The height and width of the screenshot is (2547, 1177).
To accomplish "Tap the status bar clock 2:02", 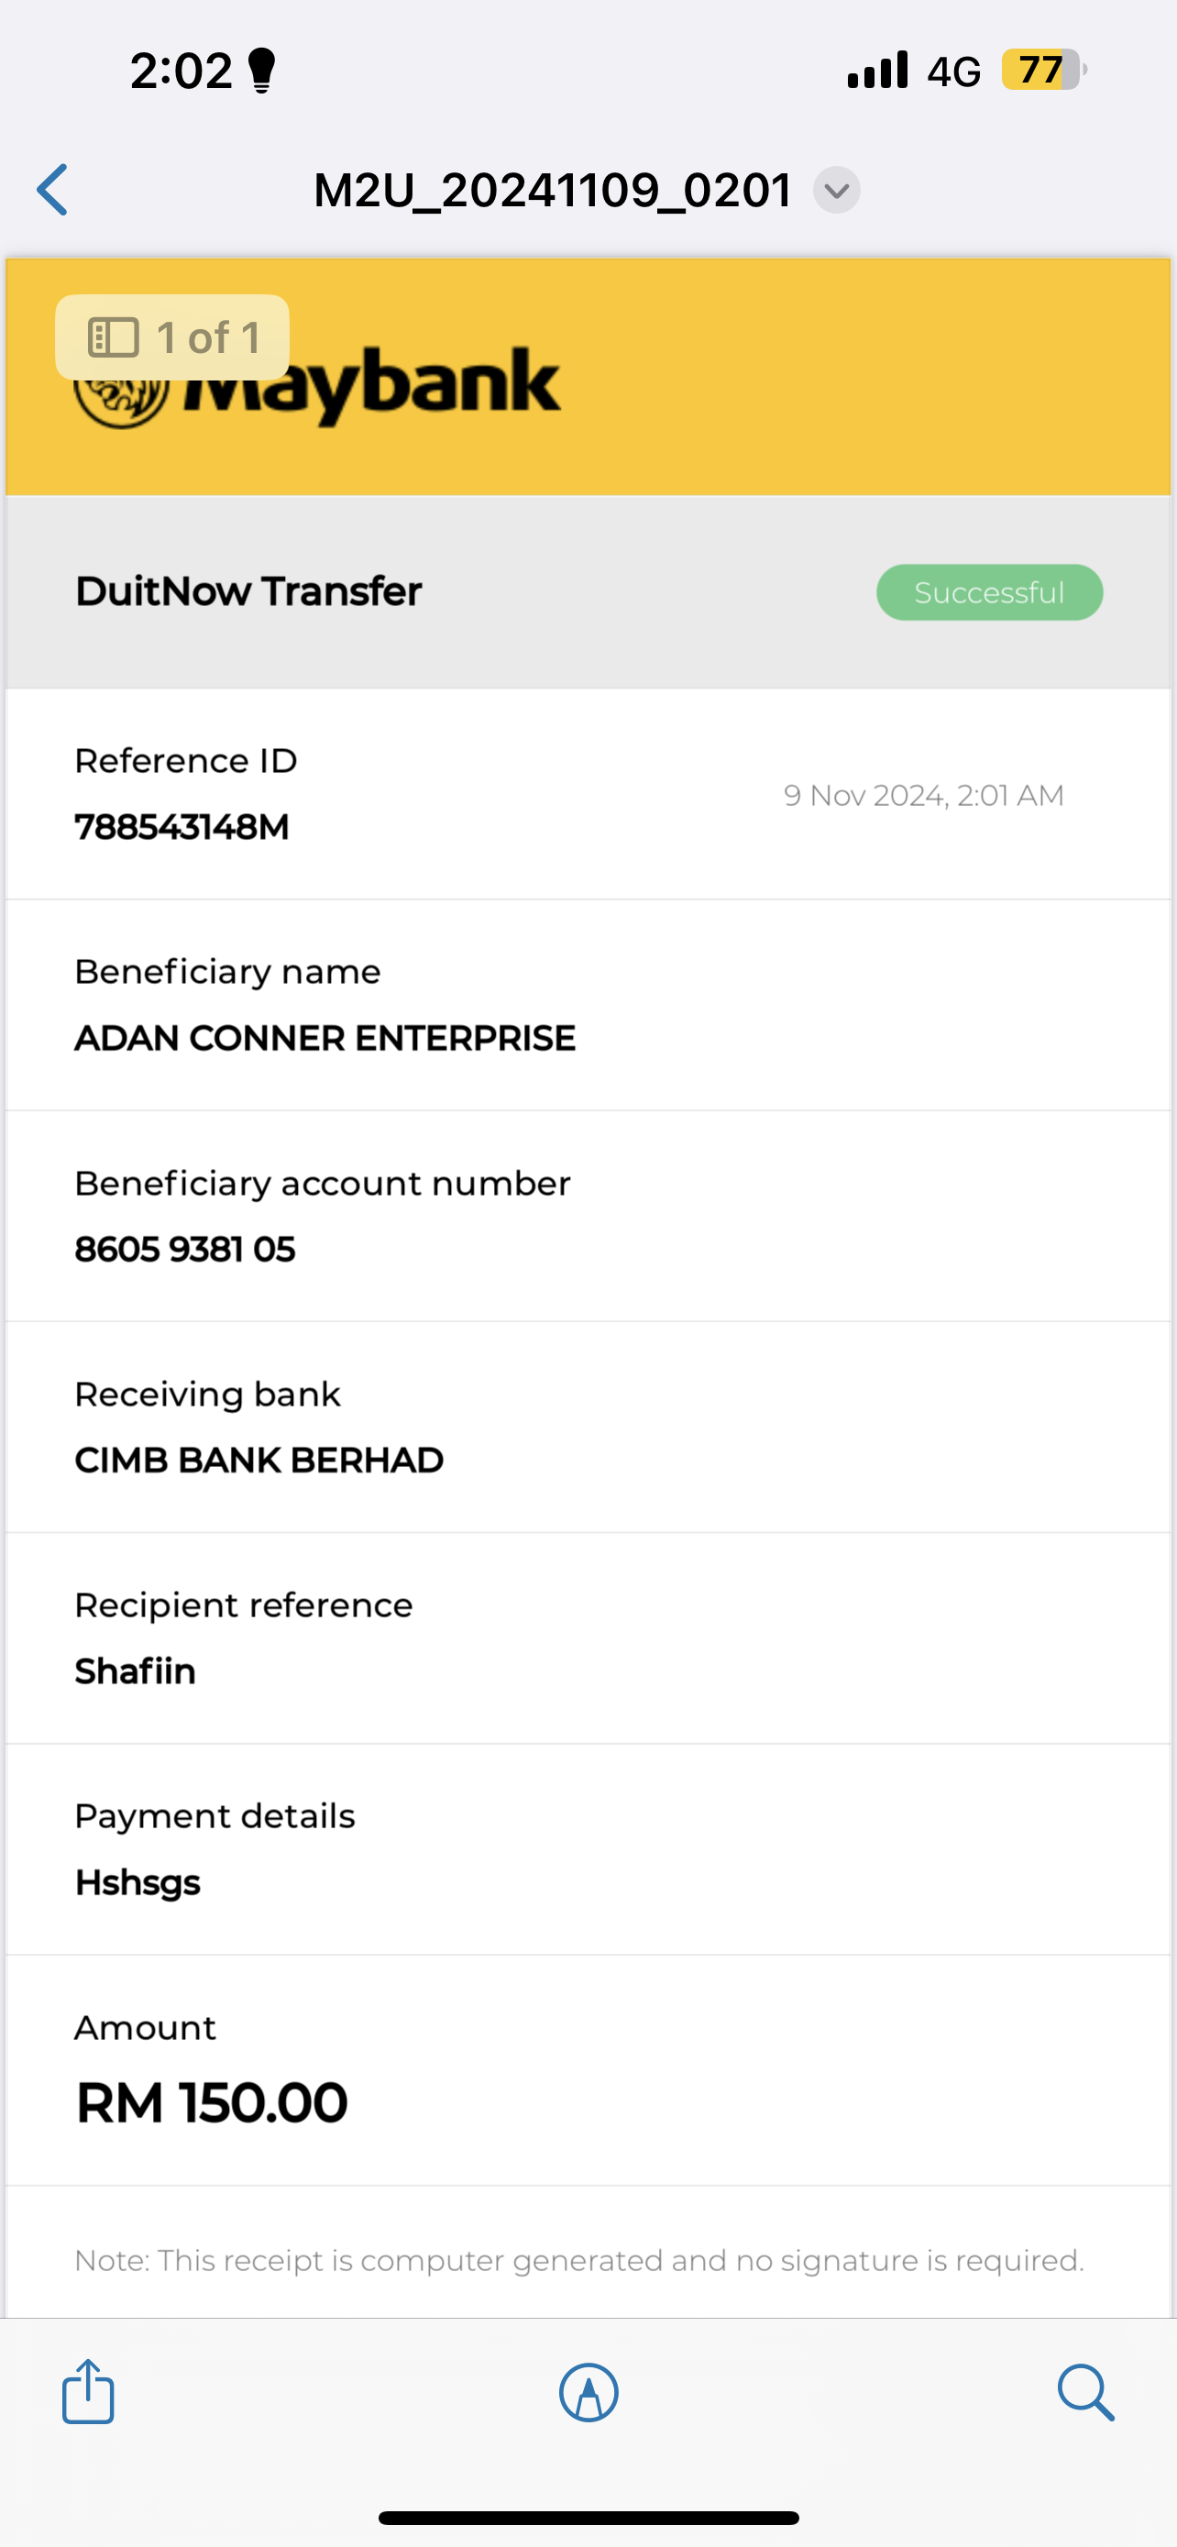I will tap(181, 72).
